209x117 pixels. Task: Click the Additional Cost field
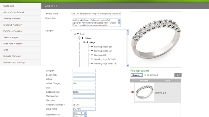[84, 92]
